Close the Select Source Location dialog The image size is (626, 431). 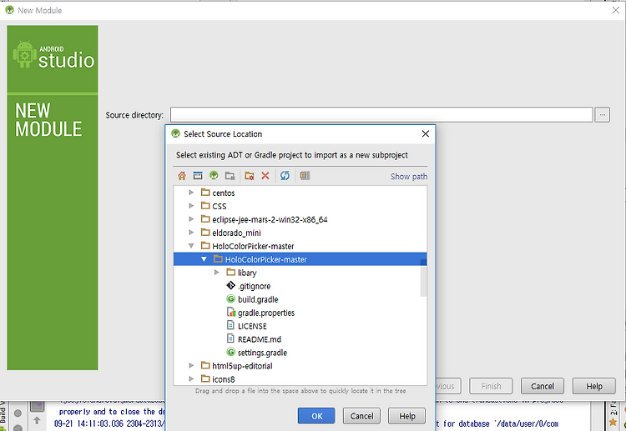[x=426, y=133]
